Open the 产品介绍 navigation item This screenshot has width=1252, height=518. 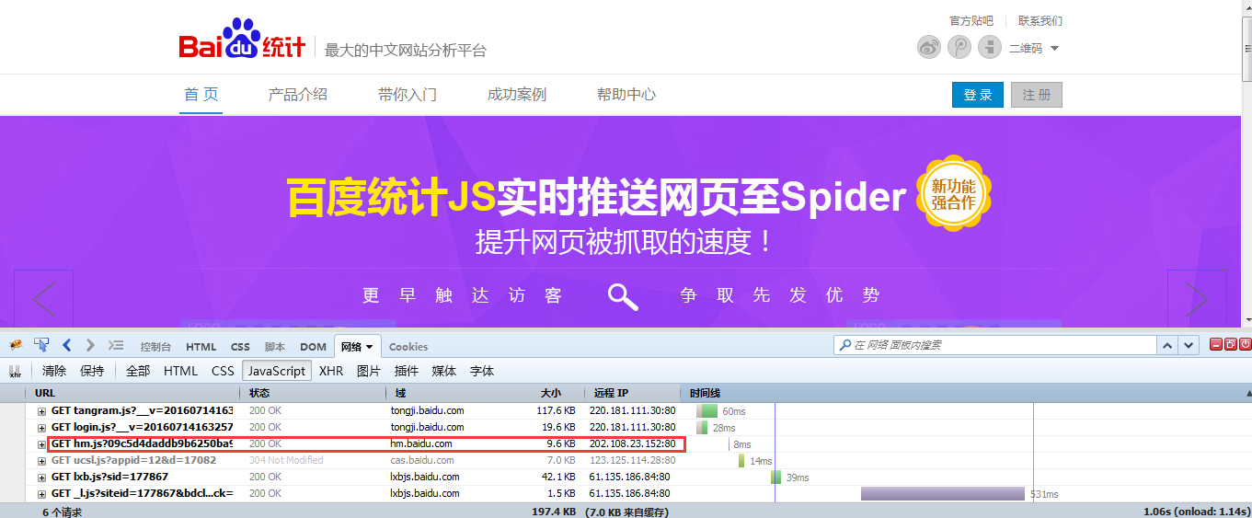click(297, 94)
